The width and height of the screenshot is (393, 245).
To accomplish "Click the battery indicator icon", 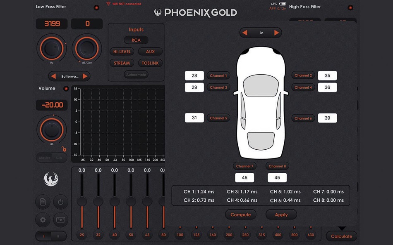I will tap(283, 4).
